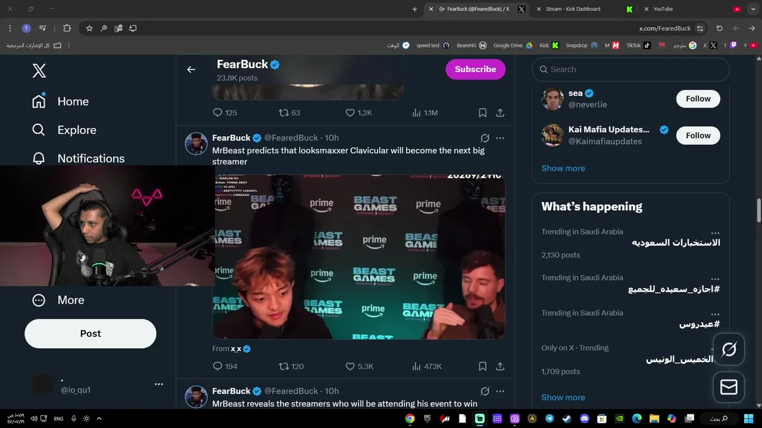Play the Beast Games video thumbnail
Screen dimensions: 762x428
tap(359, 257)
